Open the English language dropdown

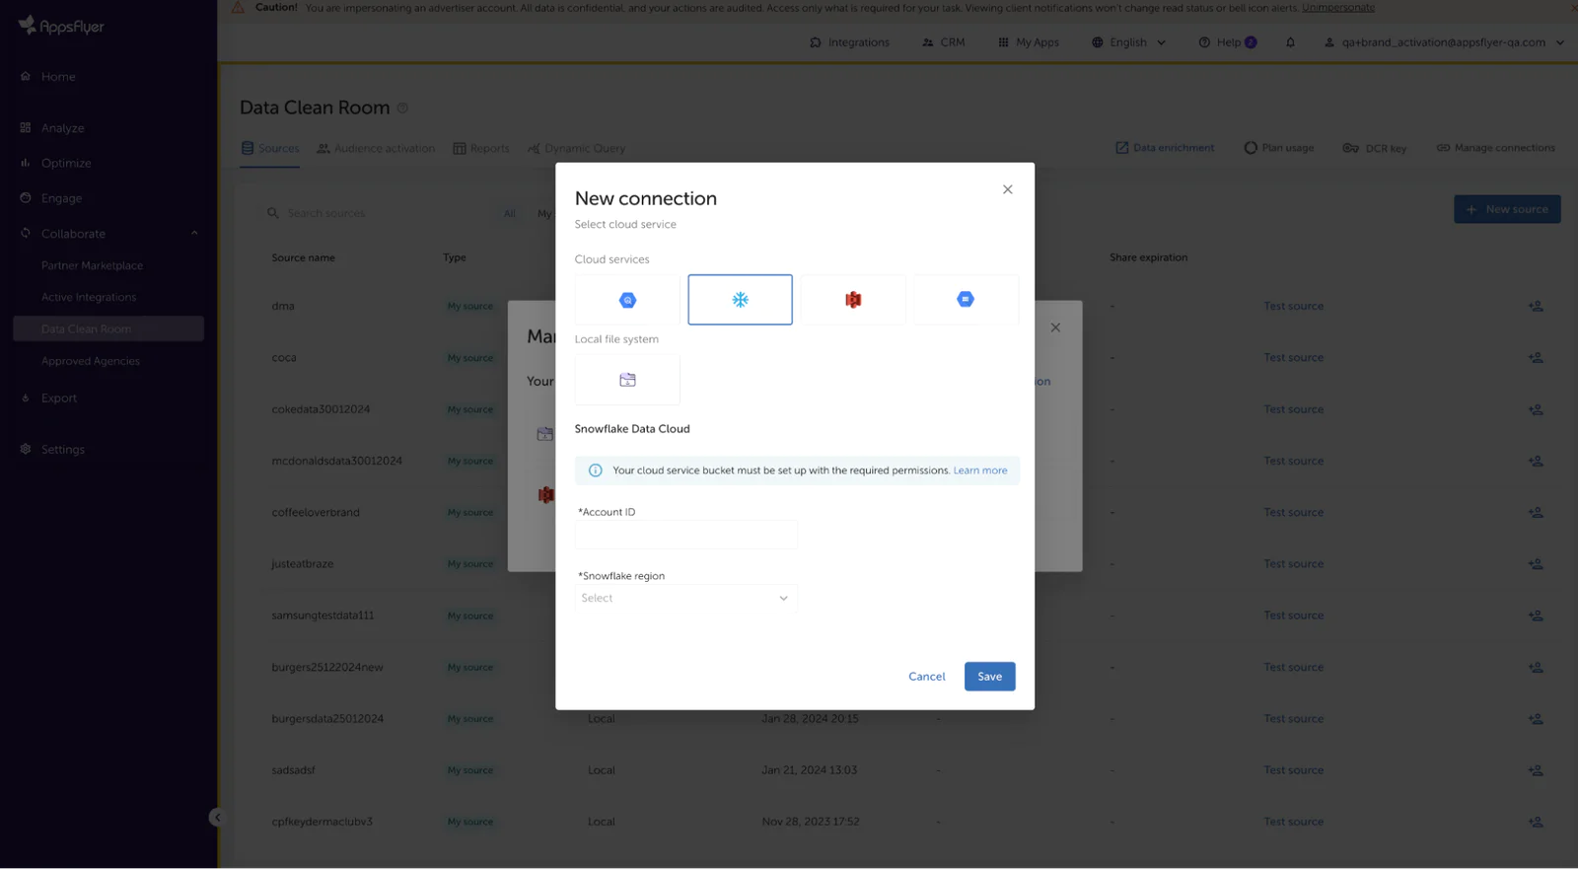coord(1128,42)
